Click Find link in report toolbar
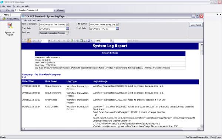 coord(130,41)
